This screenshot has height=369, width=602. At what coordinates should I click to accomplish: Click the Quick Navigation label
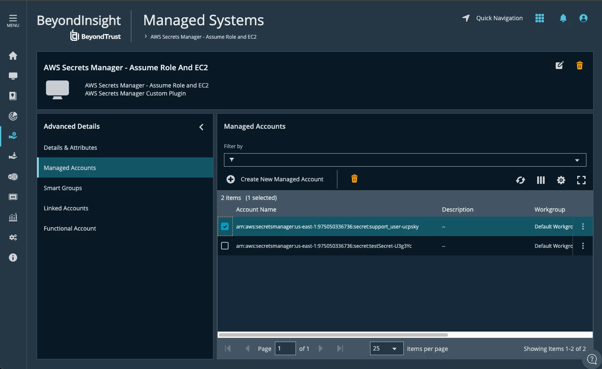(499, 18)
